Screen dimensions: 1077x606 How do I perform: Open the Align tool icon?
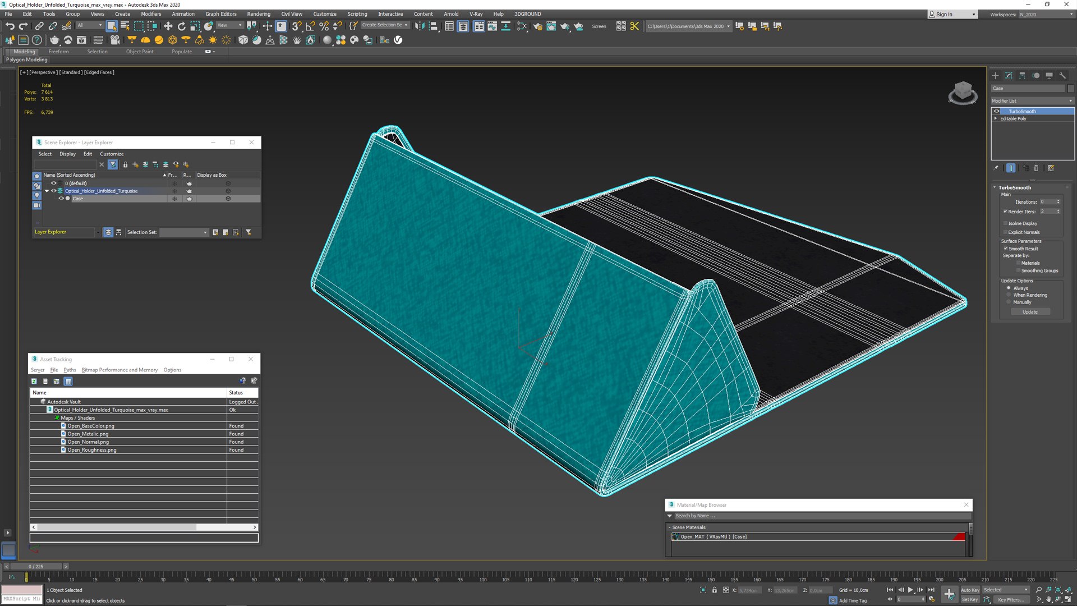(433, 26)
